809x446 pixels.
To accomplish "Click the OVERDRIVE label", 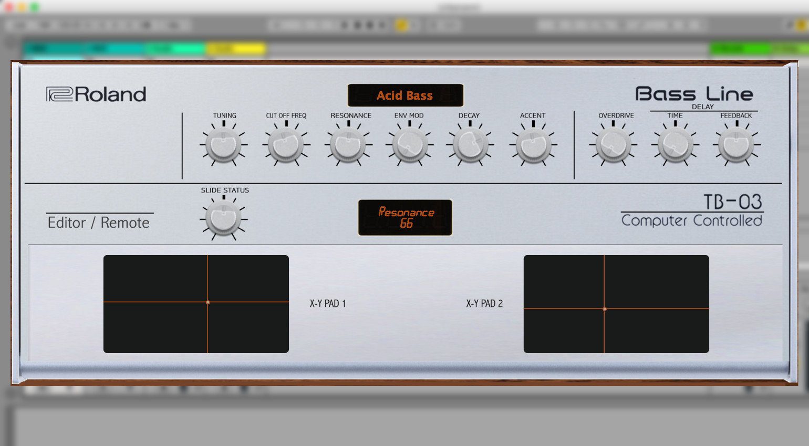I will 616,115.
